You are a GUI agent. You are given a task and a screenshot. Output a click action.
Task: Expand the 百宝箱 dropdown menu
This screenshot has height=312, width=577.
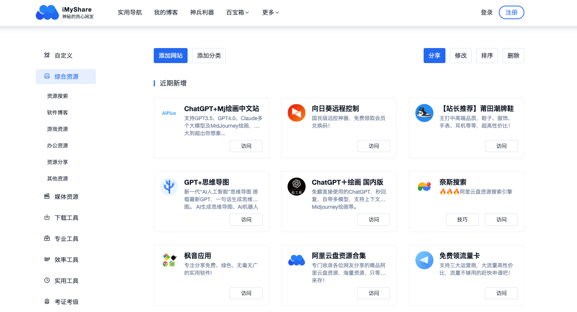coord(238,12)
